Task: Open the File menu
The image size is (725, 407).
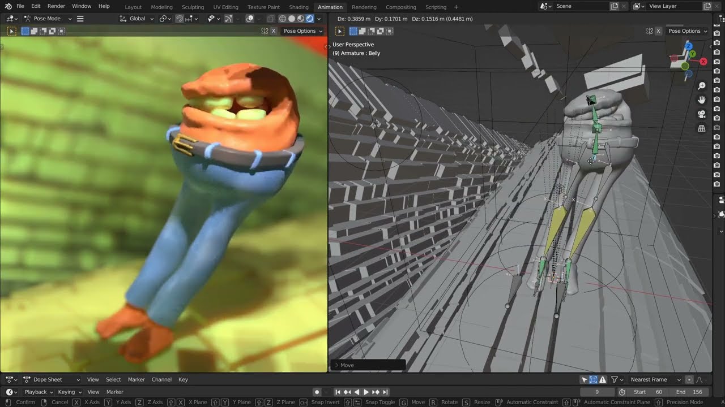Action: point(20,6)
